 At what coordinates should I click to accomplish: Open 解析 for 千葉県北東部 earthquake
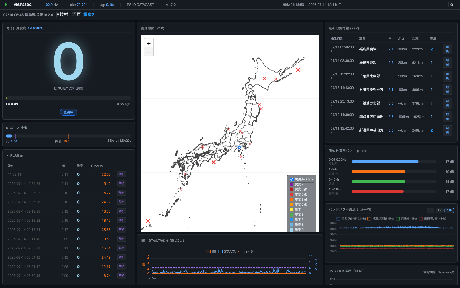pyautogui.click(x=447, y=76)
